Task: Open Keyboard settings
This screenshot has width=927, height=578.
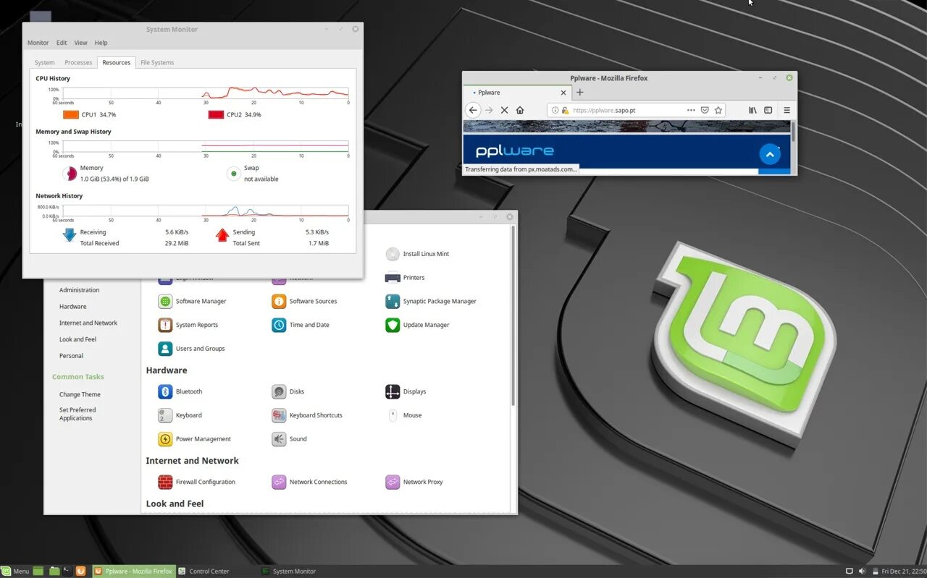Action: [180, 415]
